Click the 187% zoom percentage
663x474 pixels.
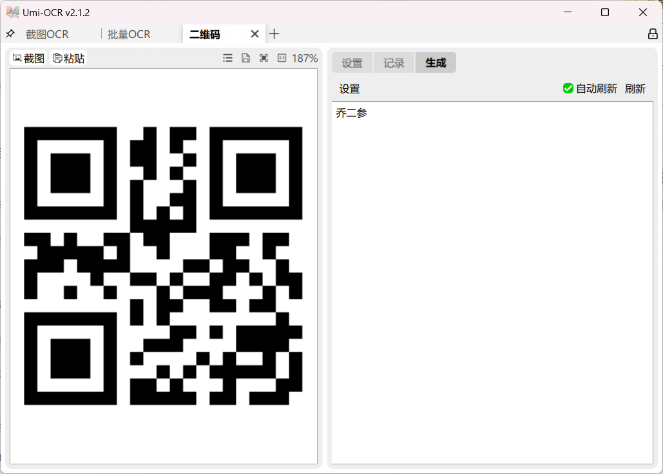pos(304,59)
